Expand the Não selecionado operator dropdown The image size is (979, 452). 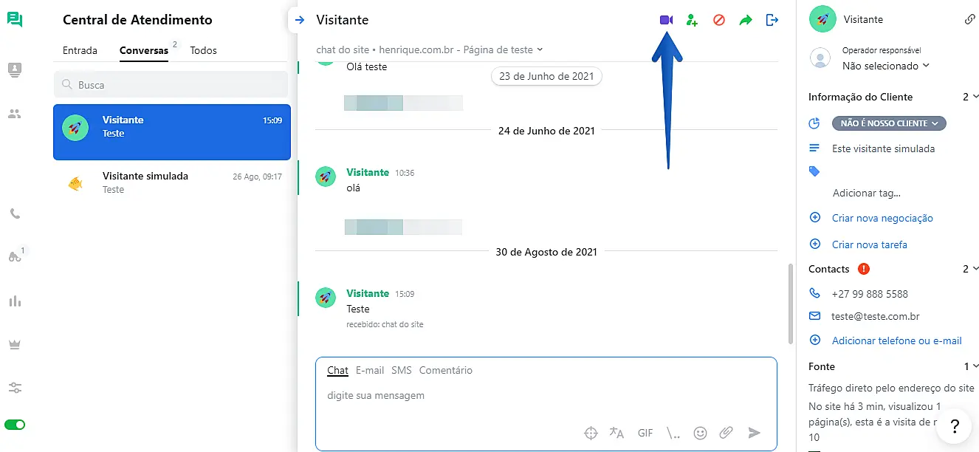tap(885, 66)
